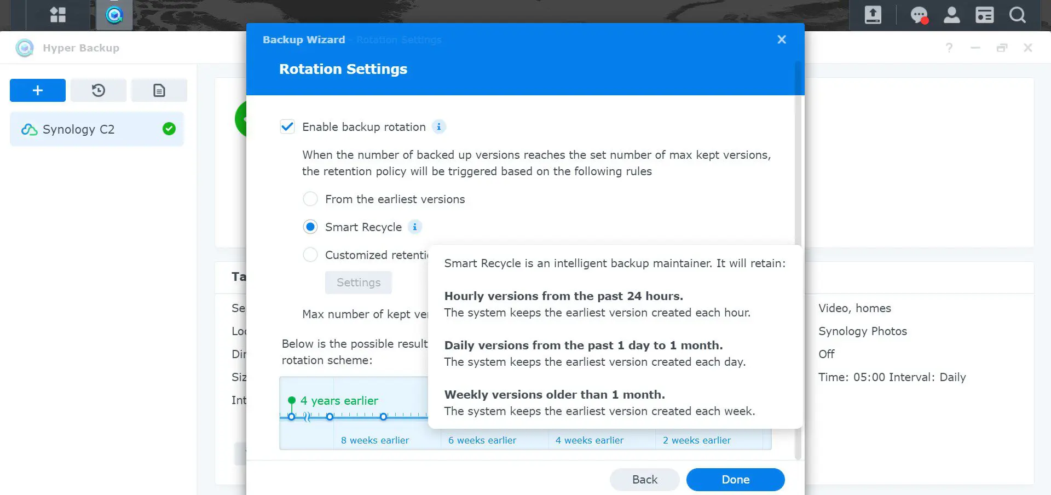Select From the earliest versions radio

coord(310,199)
